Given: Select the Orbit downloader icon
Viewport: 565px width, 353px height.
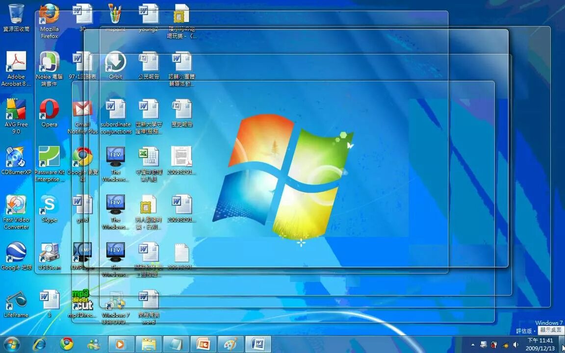Looking at the screenshot, I should 115,66.
